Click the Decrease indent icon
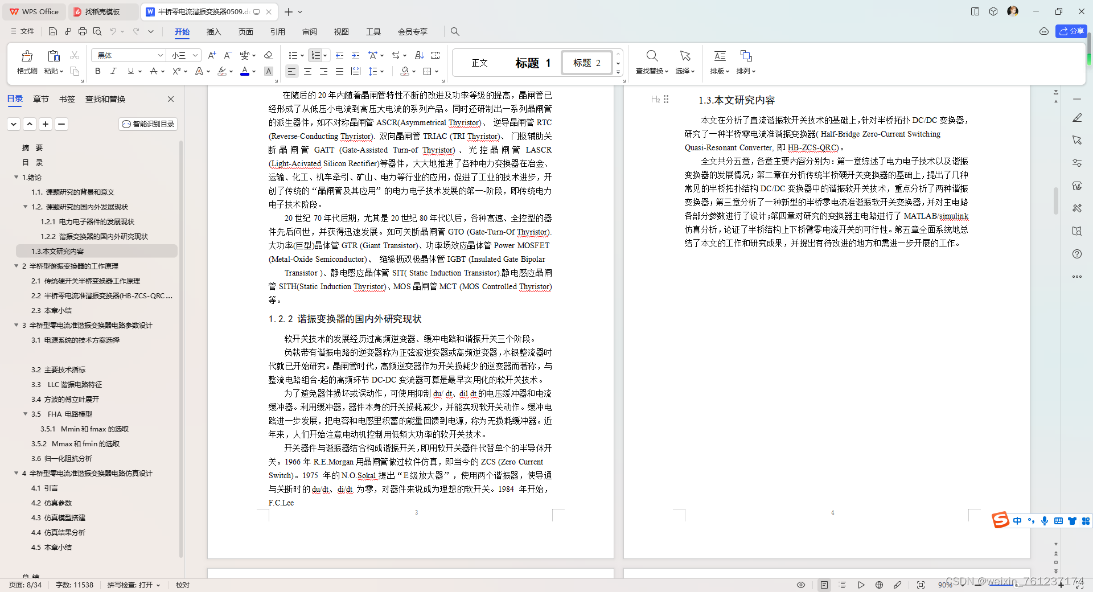 click(x=339, y=55)
